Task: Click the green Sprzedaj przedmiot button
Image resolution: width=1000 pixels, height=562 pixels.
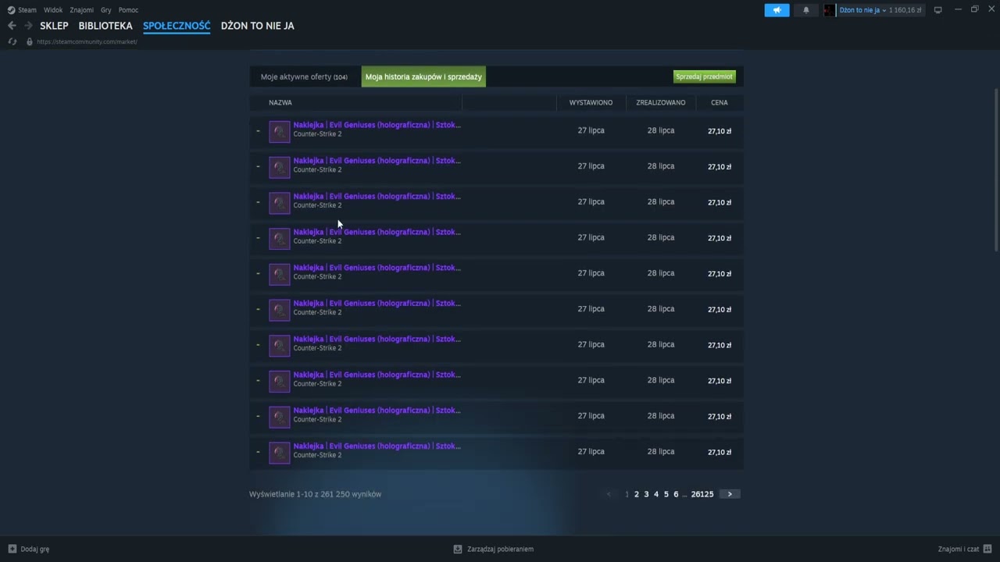Action: coord(705,76)
